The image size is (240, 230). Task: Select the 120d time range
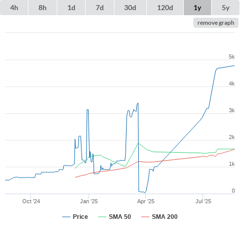165,8
